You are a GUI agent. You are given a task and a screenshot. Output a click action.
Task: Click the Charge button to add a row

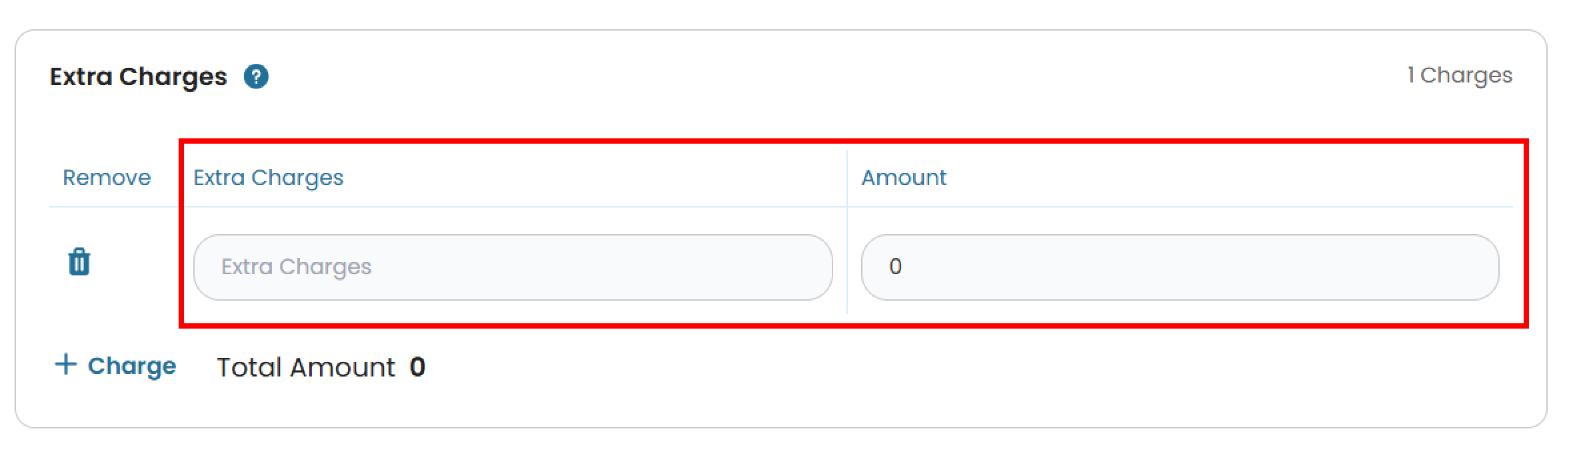(x=117, y=365)
